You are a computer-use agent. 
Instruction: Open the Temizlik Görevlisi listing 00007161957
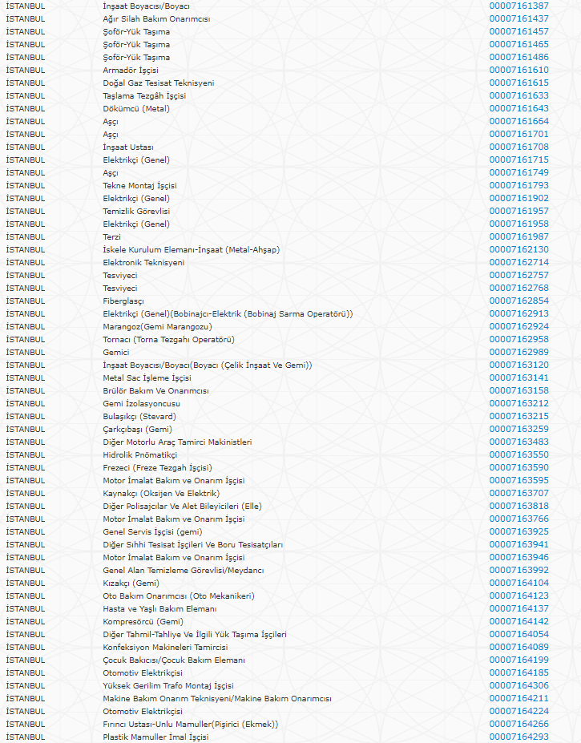(x=518, y=211)
